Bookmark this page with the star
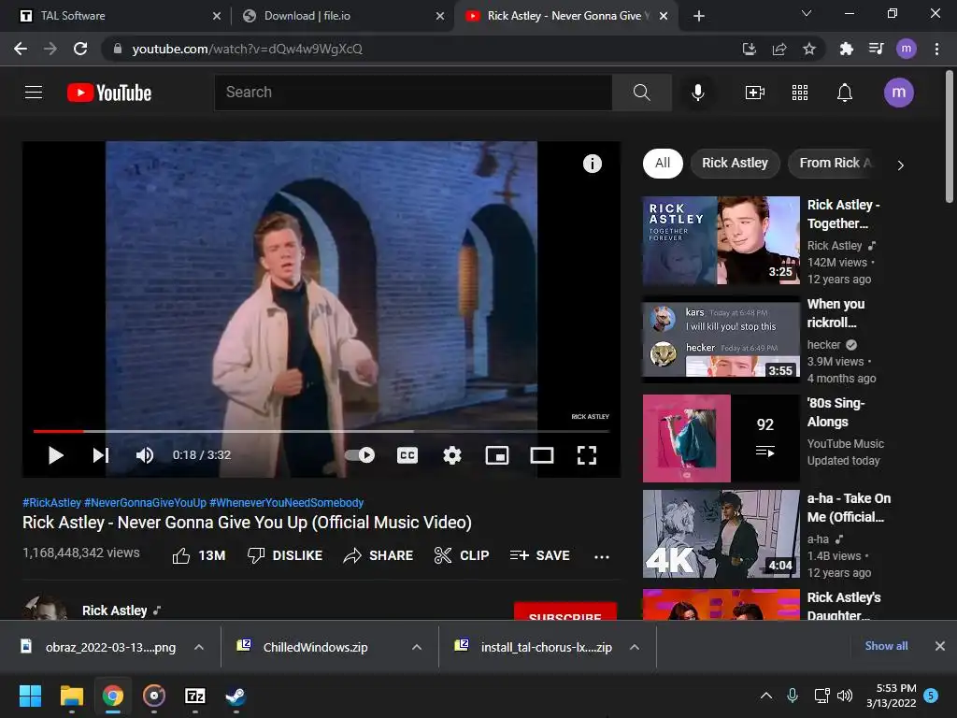 tap(809, 49)
